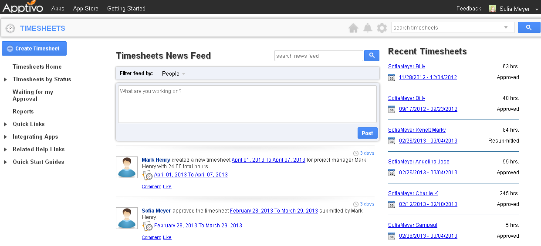Expand the Quick Links sidebar section
This screenshot has height=246, width=541.
tap(6, 124)
